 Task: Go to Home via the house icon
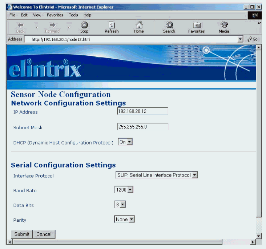pyautogui.click(x=138, y=25)
